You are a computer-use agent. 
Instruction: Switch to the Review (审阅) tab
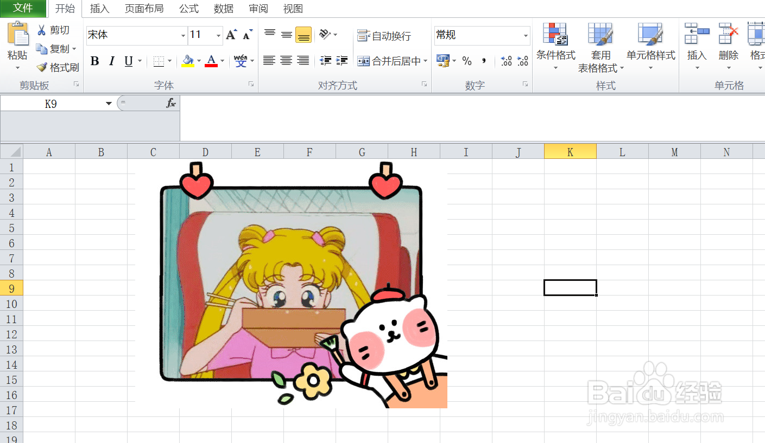click(x=258, y=9)
